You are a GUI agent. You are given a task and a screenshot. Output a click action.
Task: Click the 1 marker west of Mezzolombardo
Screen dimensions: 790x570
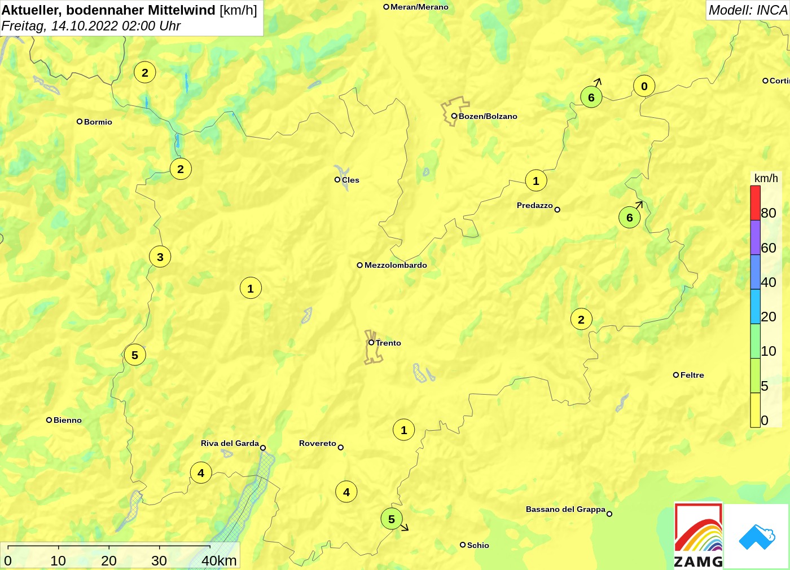(x=251, y=289)
